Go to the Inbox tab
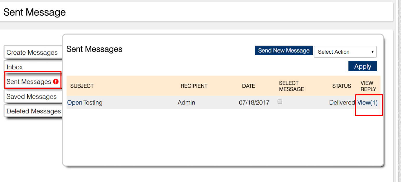401x182 pixels. (15, 67)
